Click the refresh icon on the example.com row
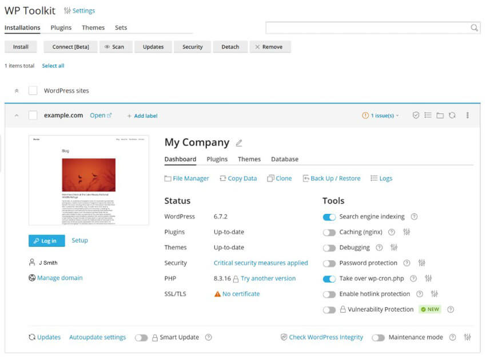Image resolution: width=486 pixels, height=358 pixels. pyautogui.click(x=452, y=115)
